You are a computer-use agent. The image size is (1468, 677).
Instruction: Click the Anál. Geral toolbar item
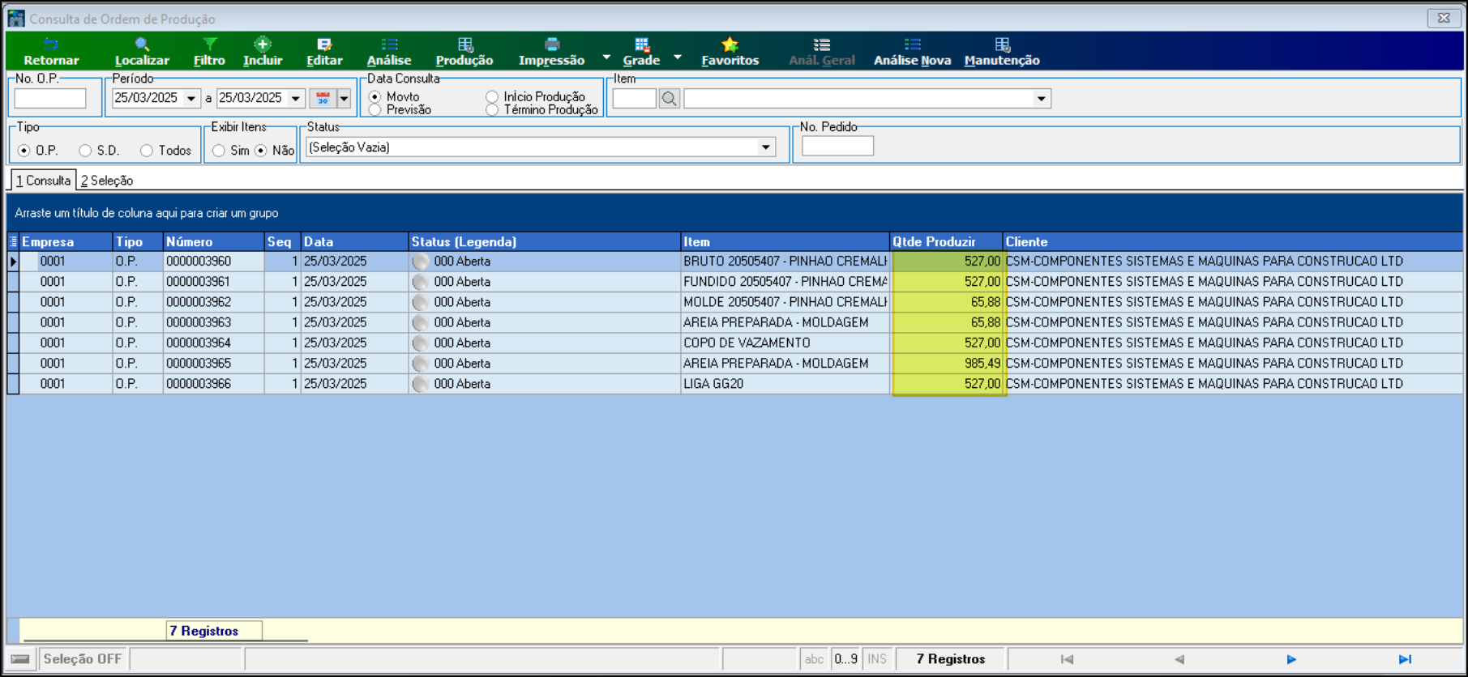[822, 52]
